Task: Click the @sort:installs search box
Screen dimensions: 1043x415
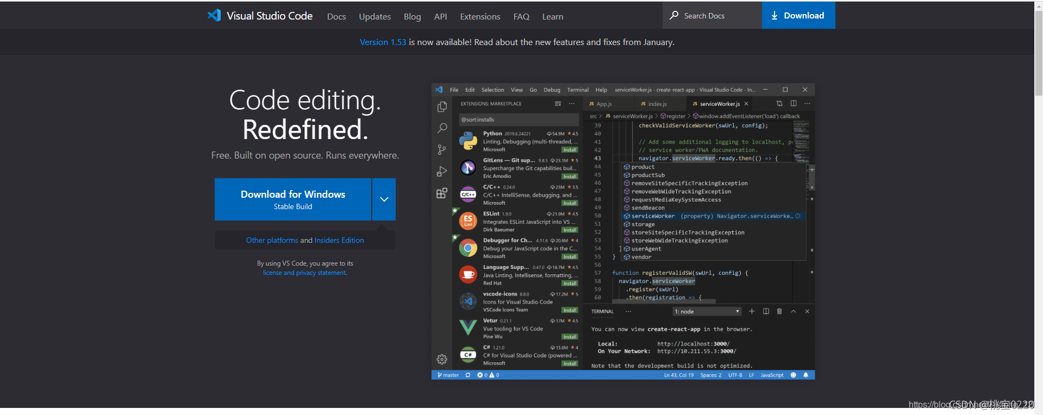Action: [x=519, y=120]
